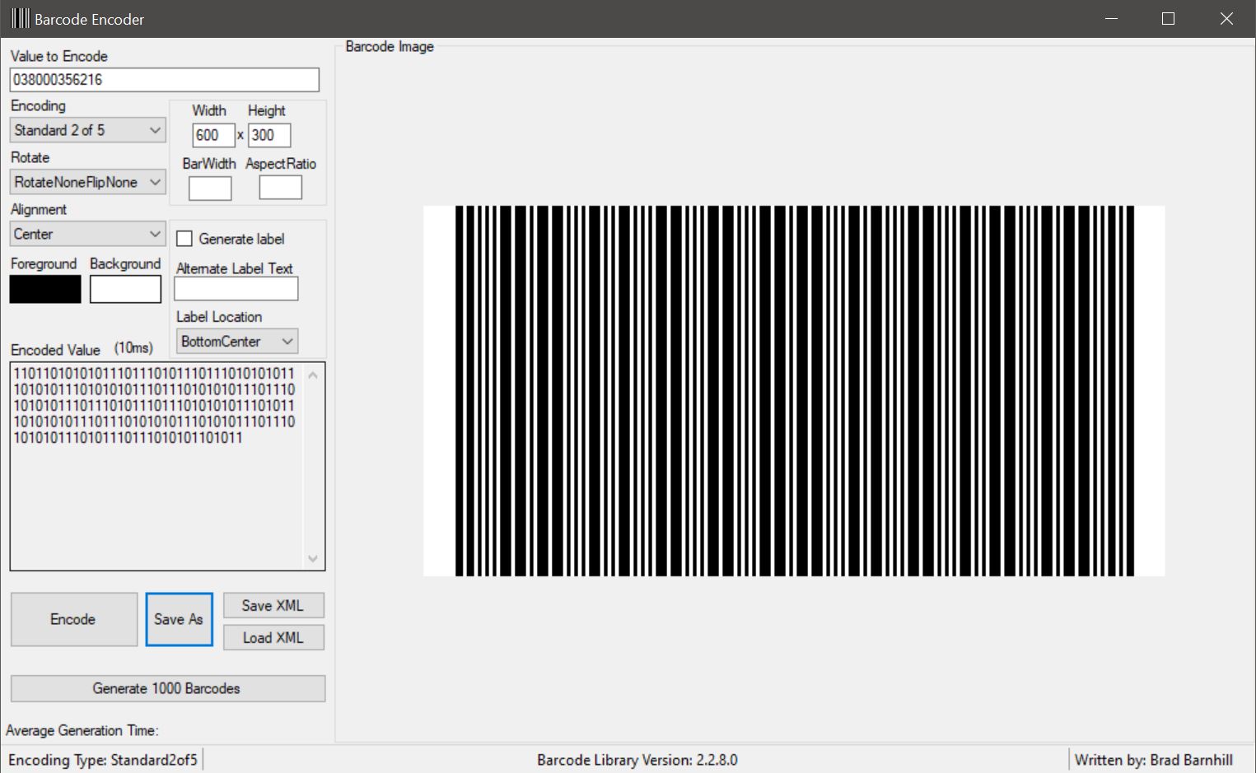The height and width of the screenshot is (773, 1256).
Task: Select the white Background color swatch
Action: pos(124,289)
